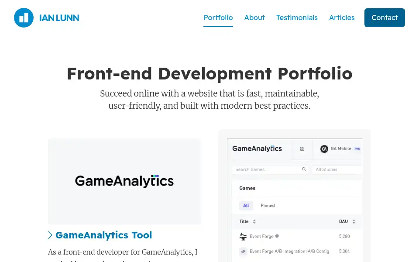Click the grid view icon in dashboard
The image size is (419, 262).
[x=302, y=148]
